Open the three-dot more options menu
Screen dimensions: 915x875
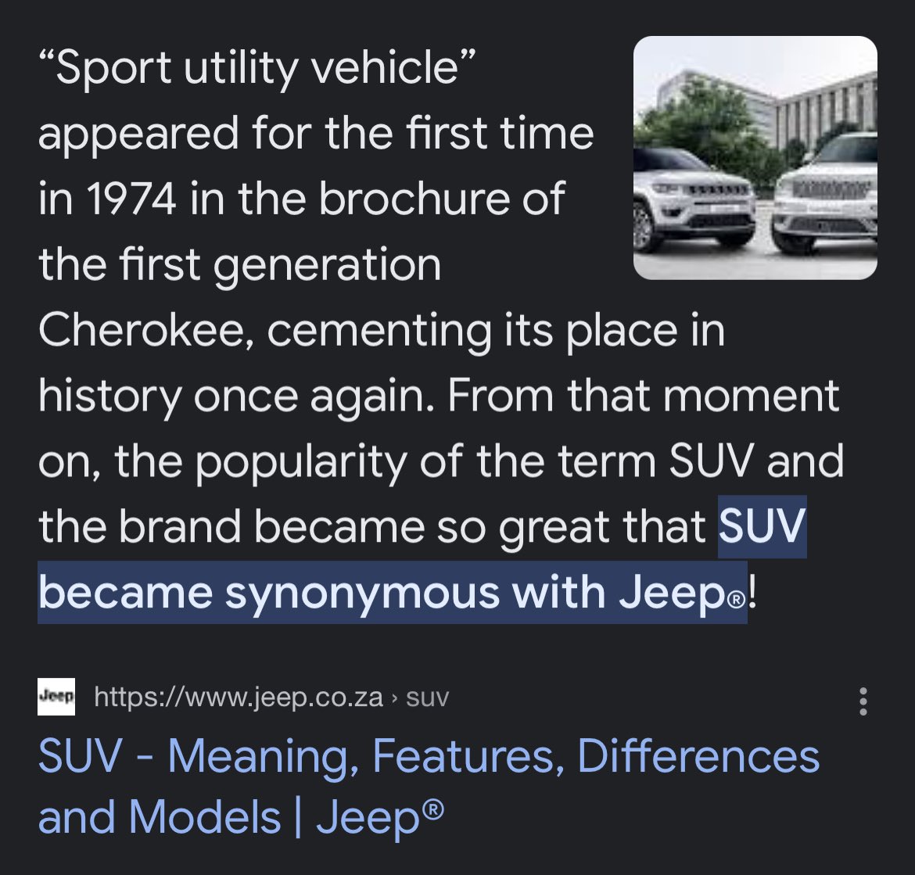click(863, 701)
